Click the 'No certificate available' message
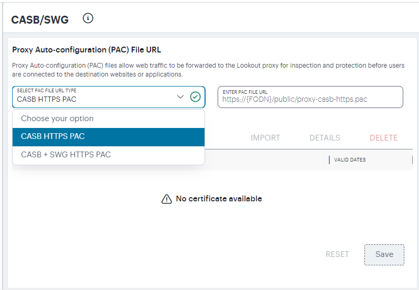The height and width of the screenshot is (290, 419). pyautogui.click(x=219, y=199)
